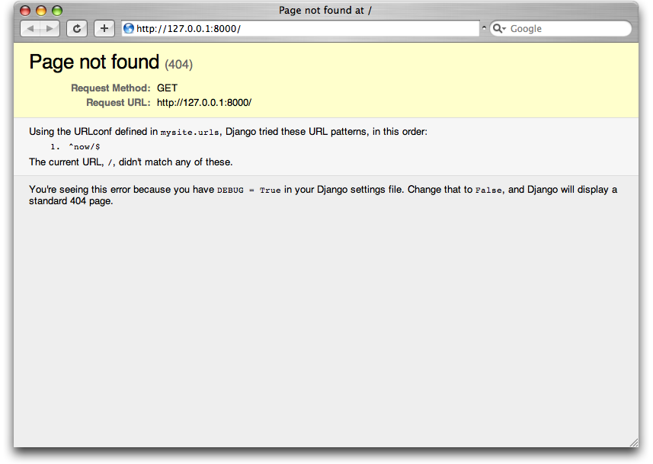This screenshot has width=653, height=464.
Task: Reload the current page
Action: click(77, 29)
